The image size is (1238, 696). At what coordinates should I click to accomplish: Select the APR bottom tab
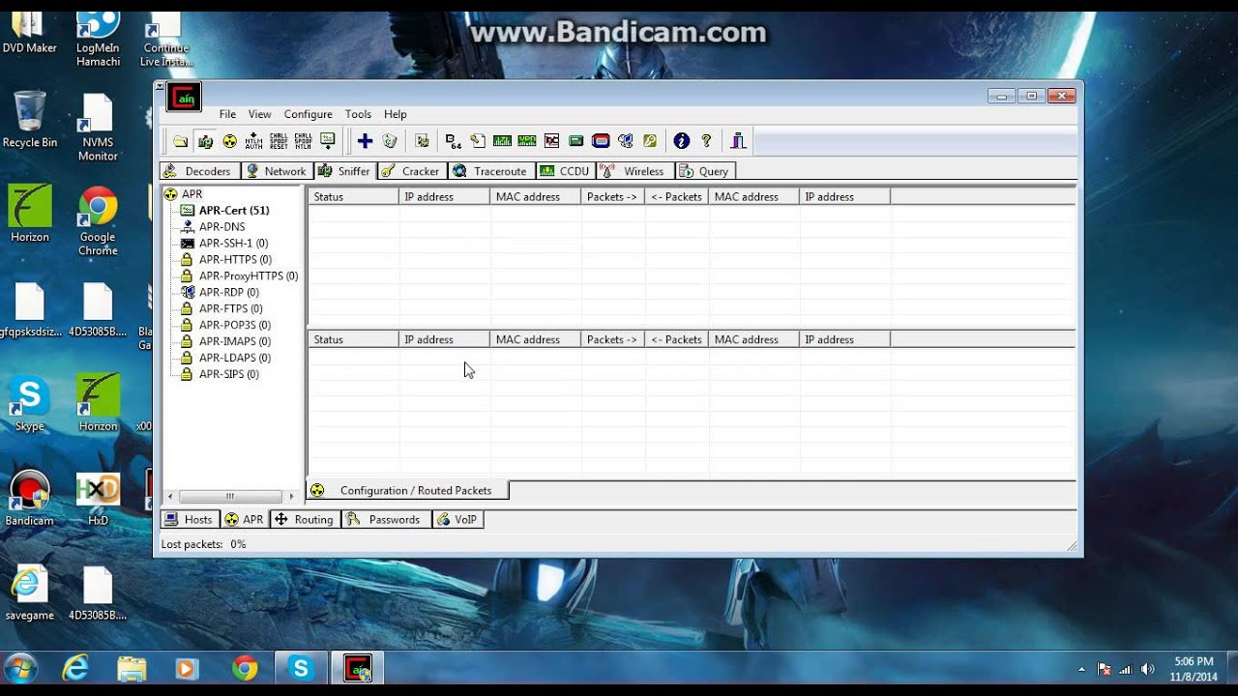245,520
